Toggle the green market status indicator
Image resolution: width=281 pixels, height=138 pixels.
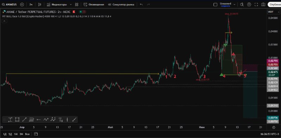81,12
